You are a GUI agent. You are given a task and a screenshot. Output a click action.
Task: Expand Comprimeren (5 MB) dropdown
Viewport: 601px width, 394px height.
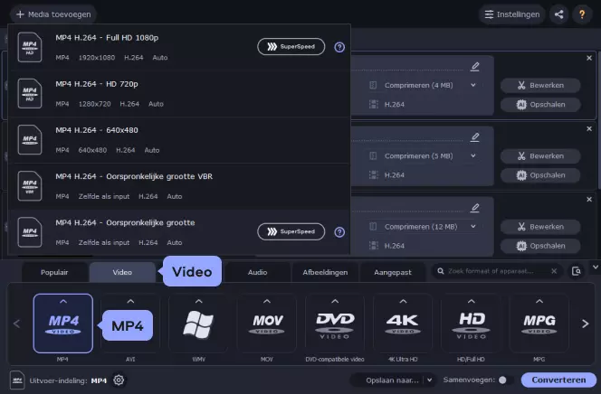click(473, 156)
